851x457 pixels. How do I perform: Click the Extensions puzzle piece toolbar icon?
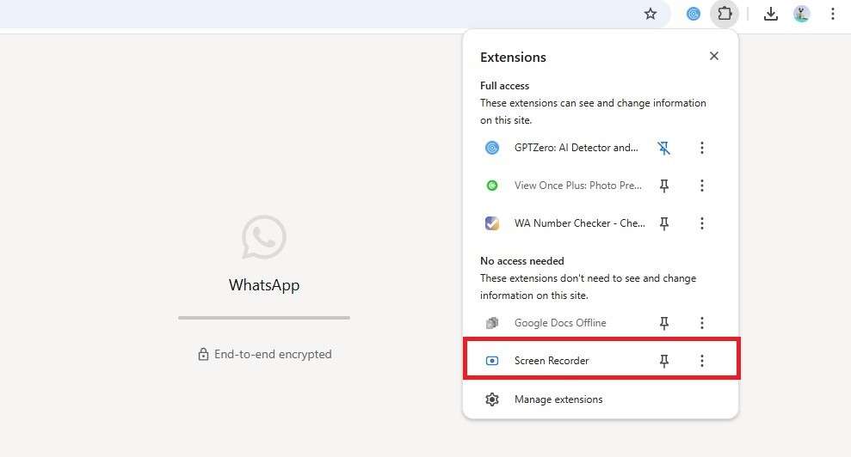point(725,14)
